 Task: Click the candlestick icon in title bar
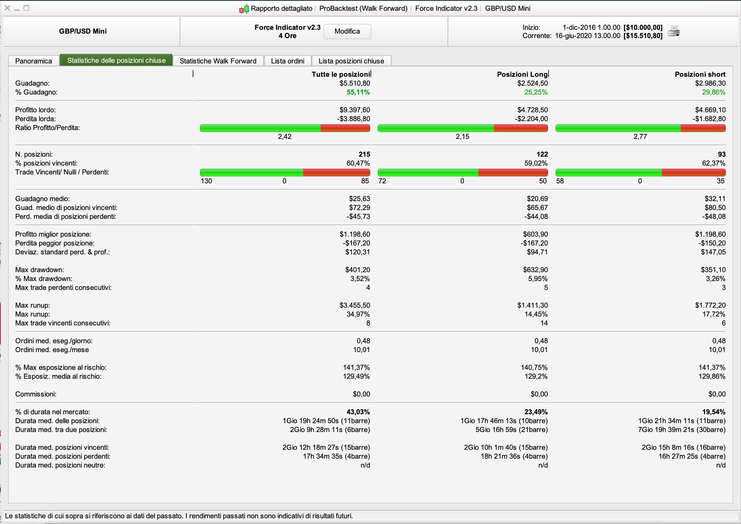[244, 9]
